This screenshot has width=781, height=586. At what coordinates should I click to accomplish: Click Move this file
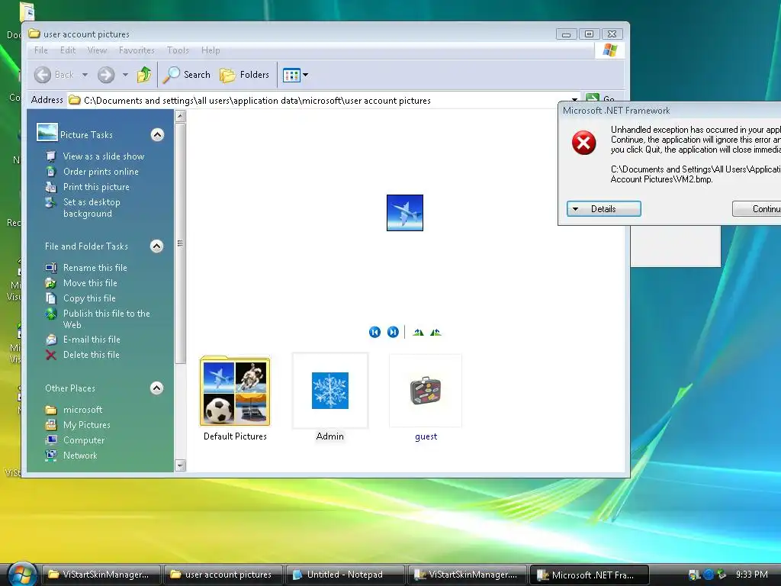(90, 283)
